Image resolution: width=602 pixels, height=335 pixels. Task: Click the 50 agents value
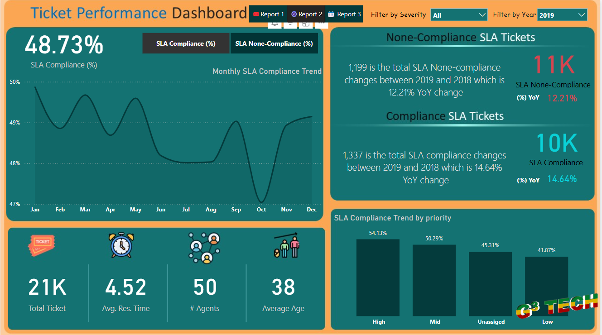coord(205,287)
